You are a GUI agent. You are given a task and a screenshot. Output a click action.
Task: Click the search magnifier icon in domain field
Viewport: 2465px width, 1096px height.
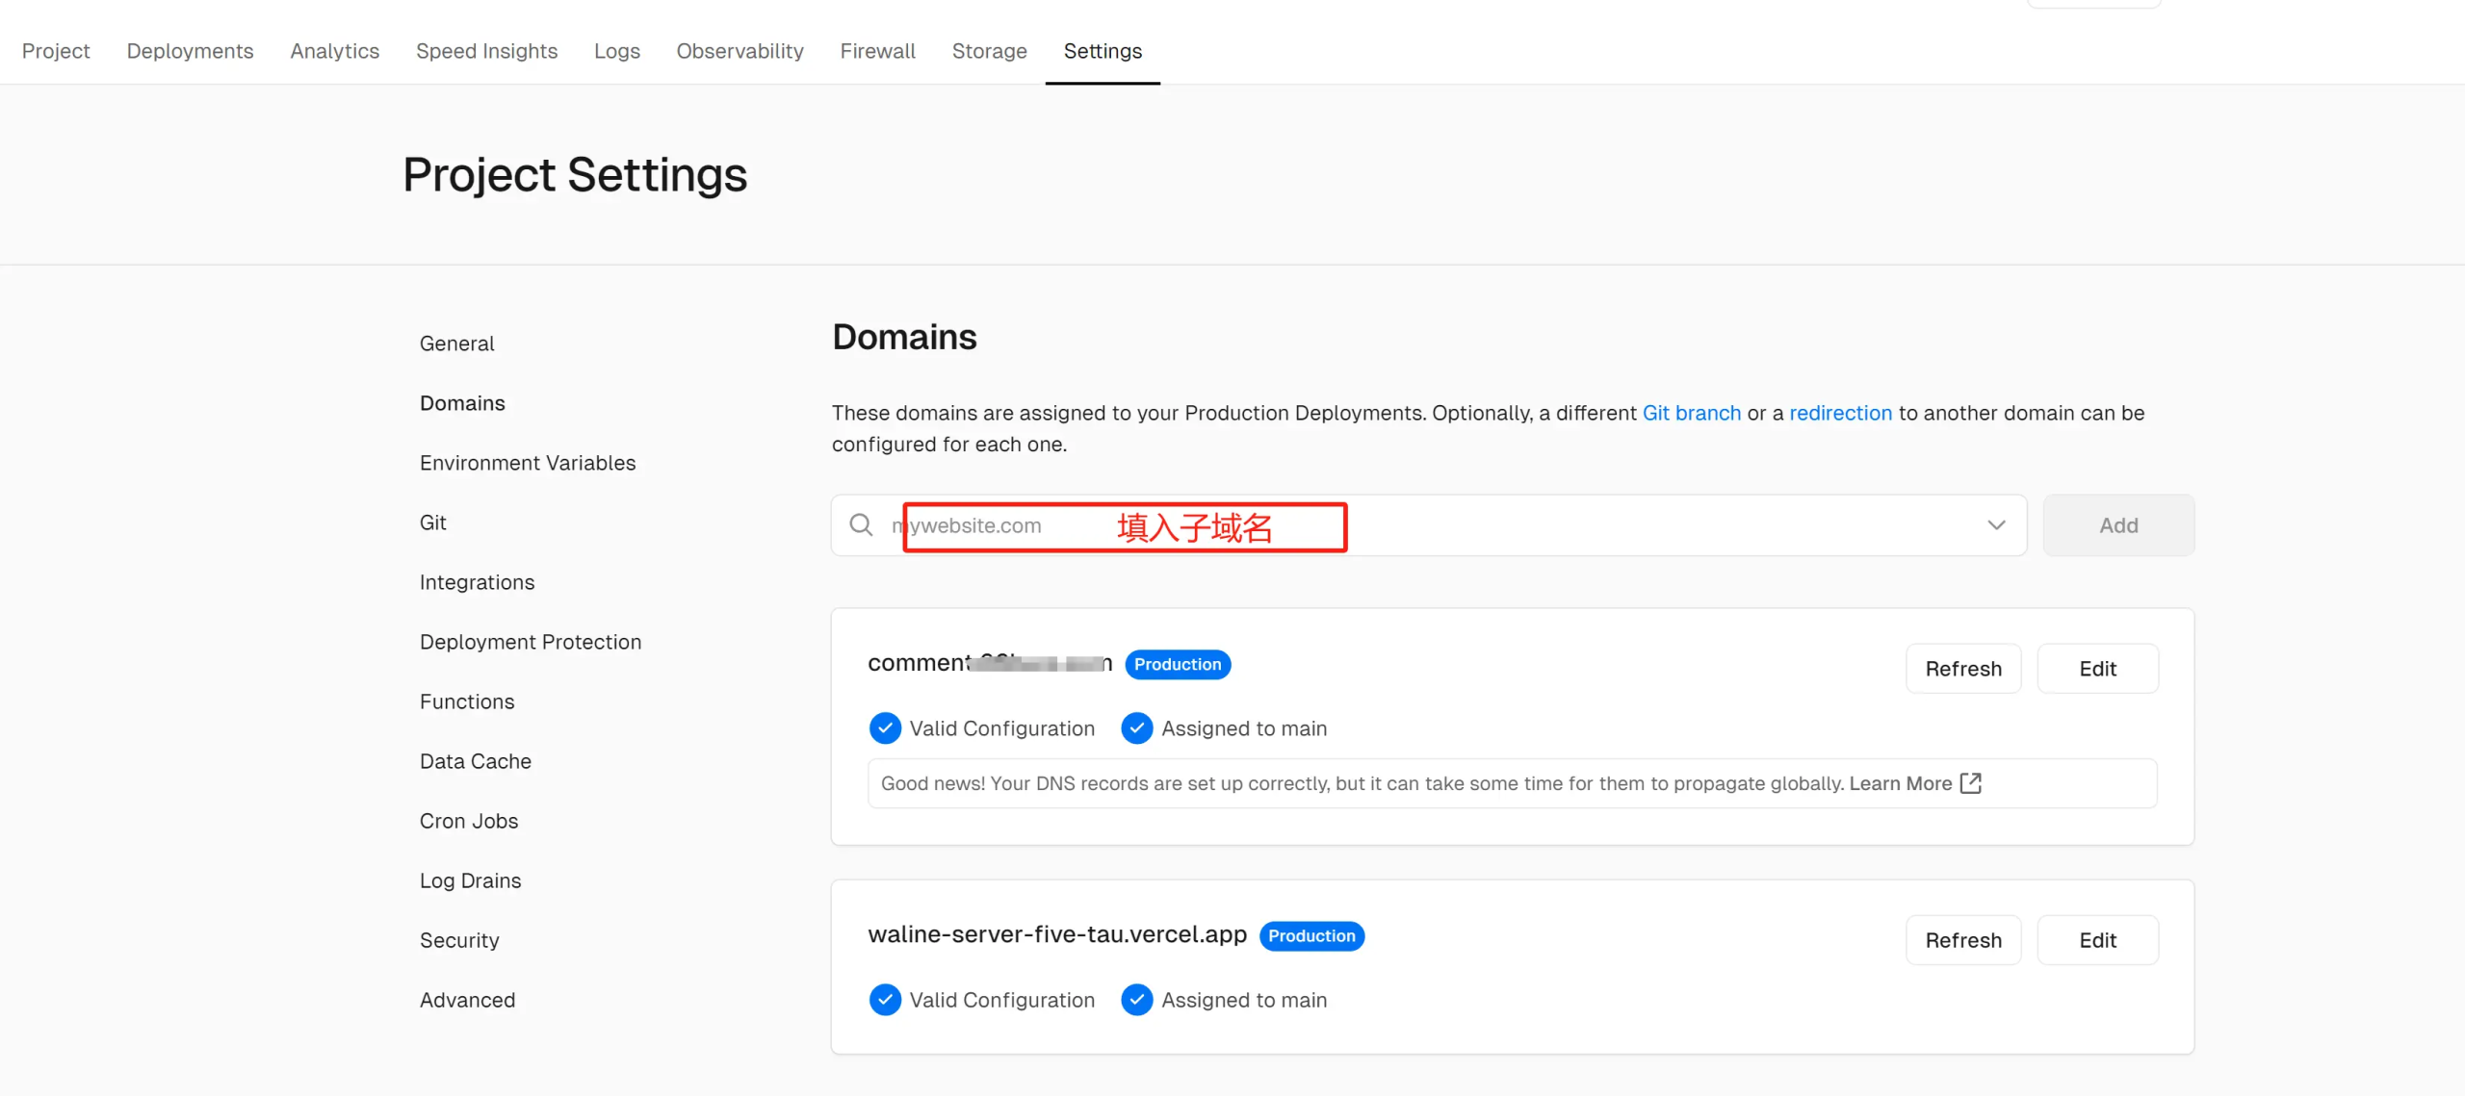861,525
